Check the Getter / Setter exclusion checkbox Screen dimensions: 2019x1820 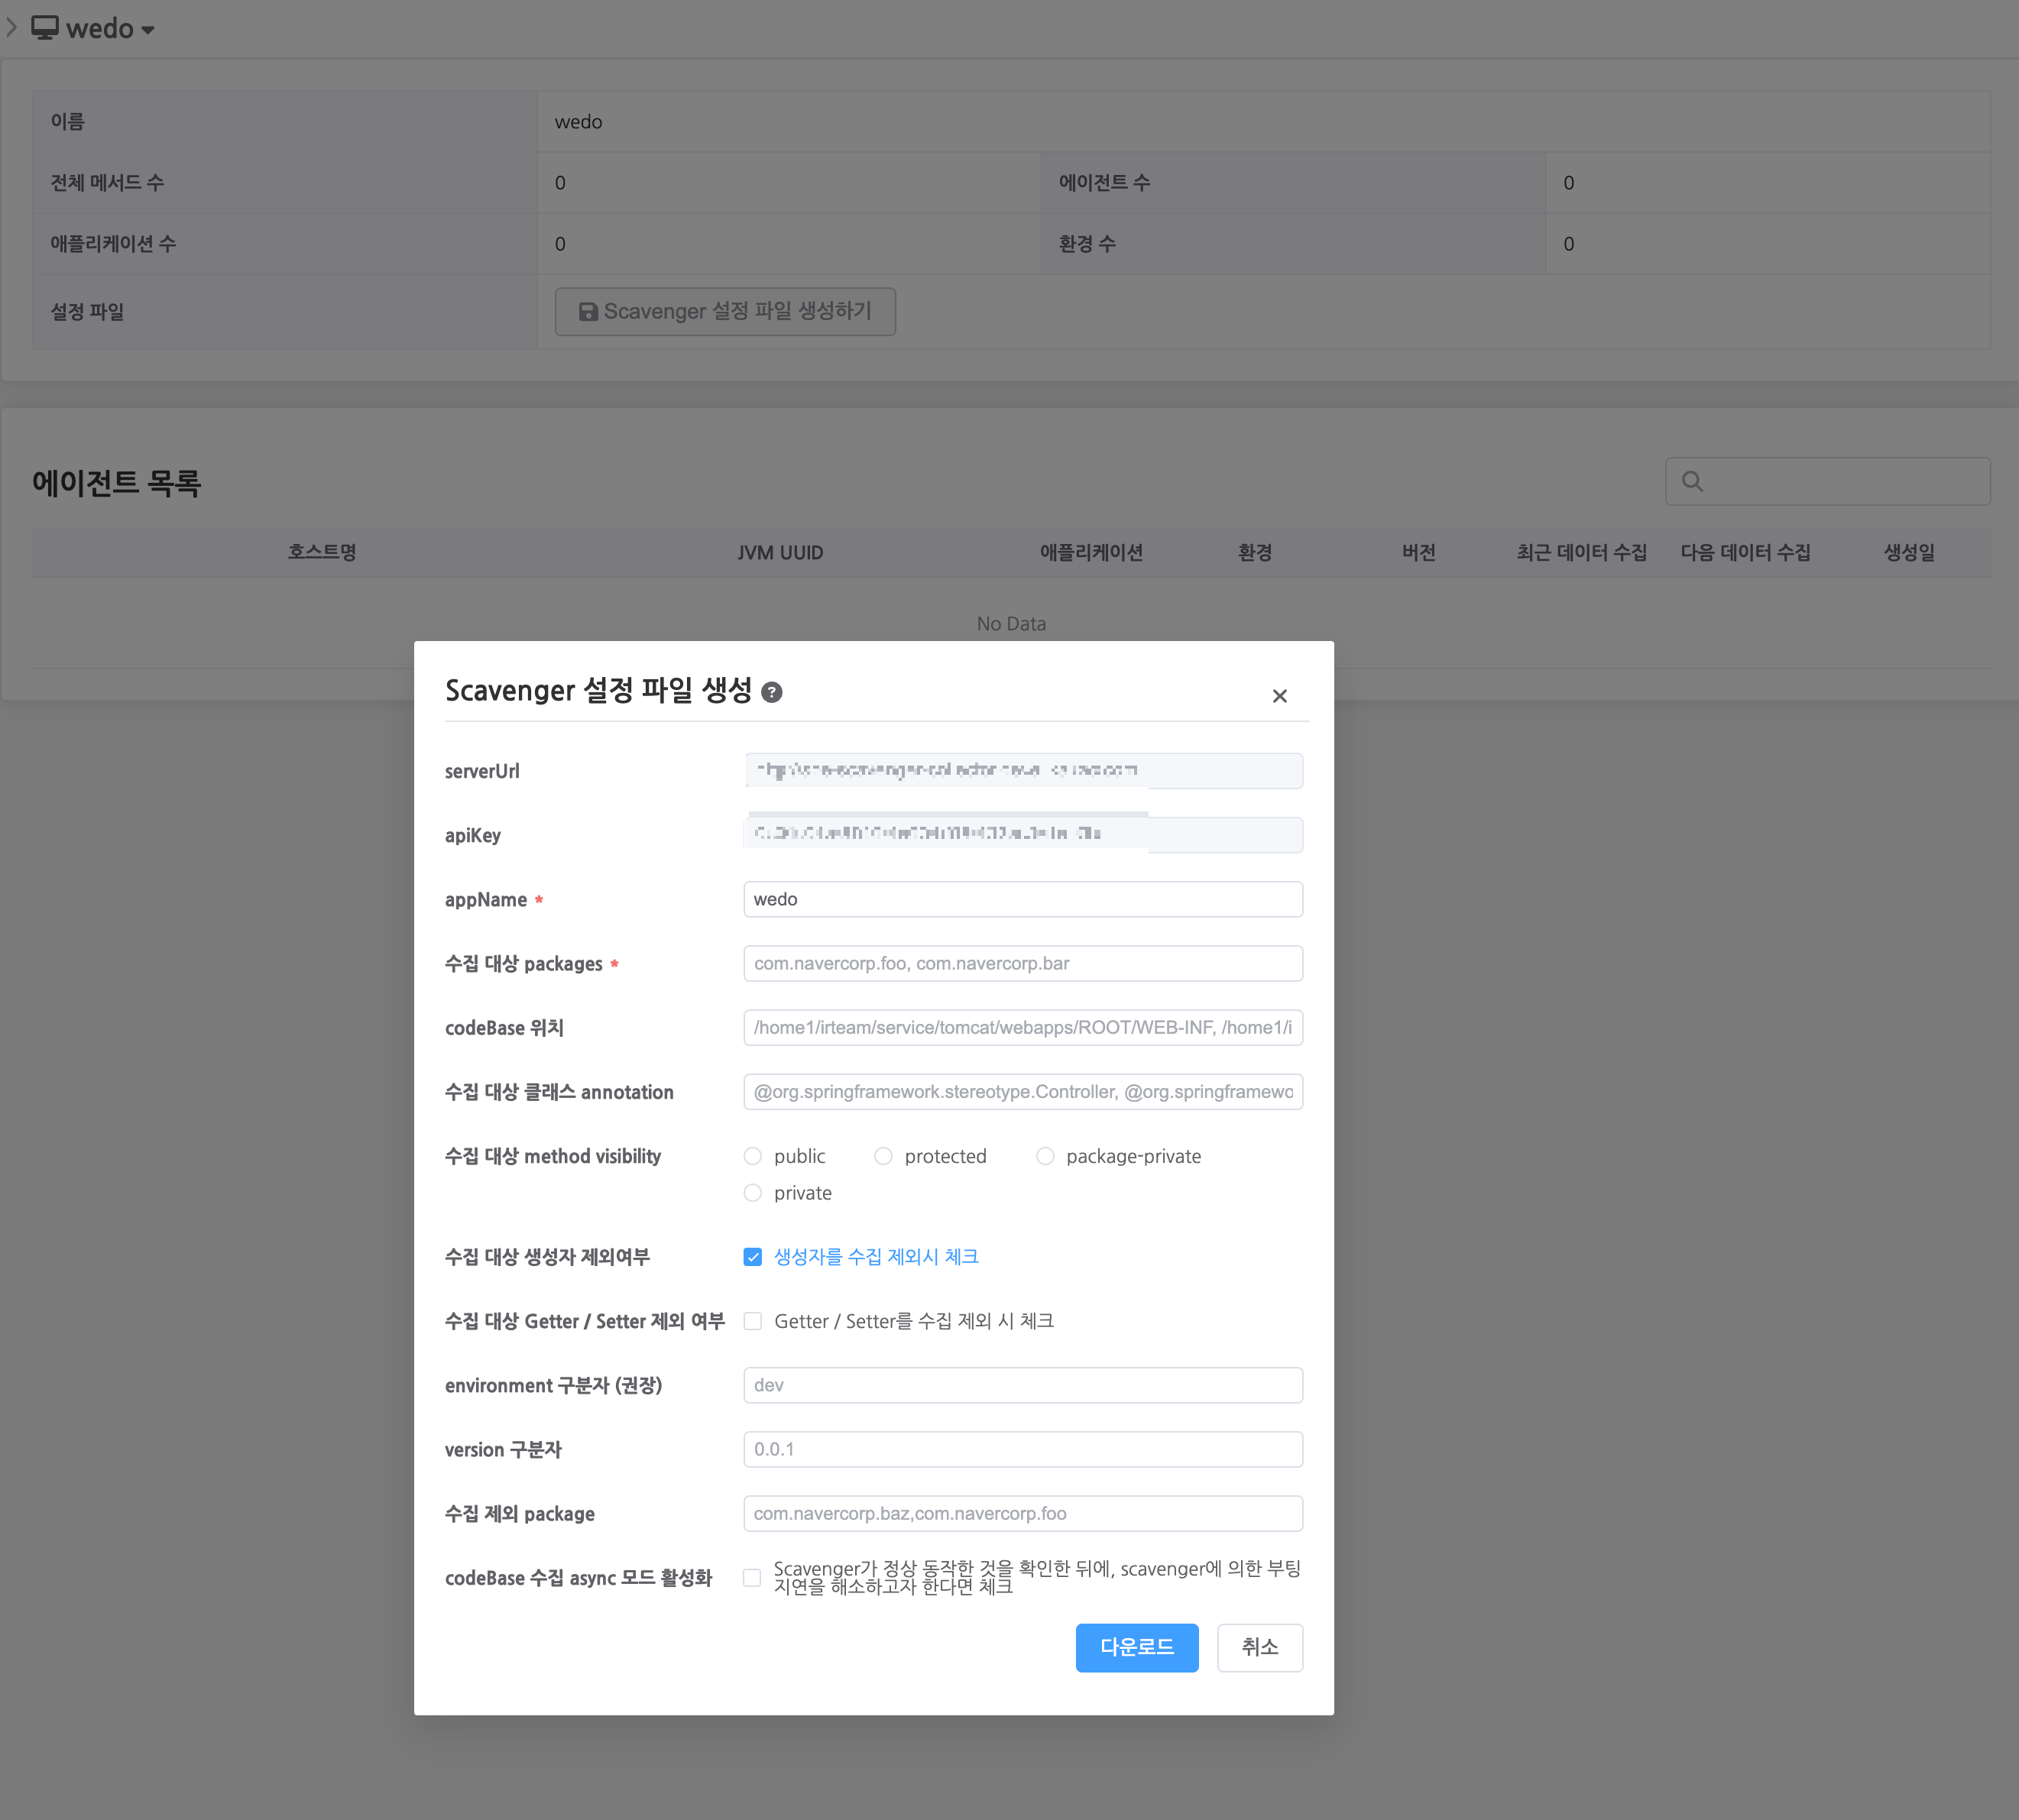753,1321
